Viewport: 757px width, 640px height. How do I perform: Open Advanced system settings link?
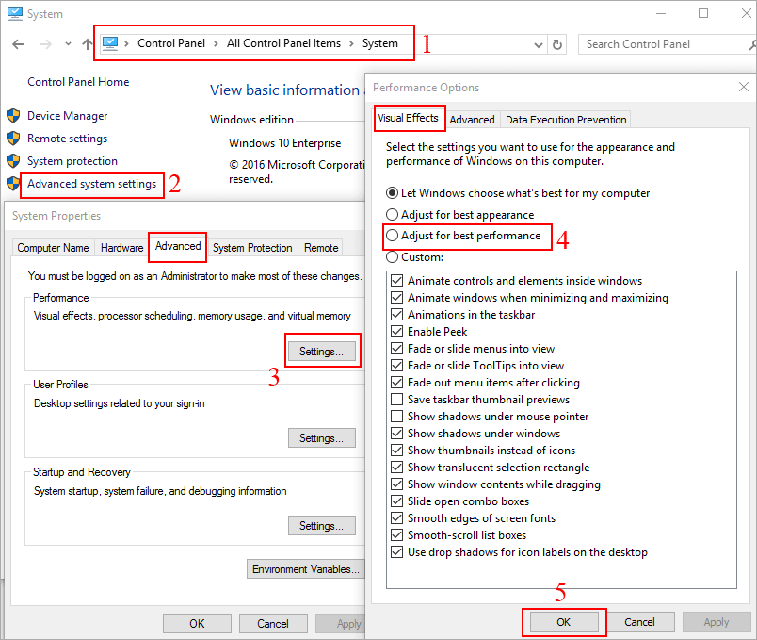pos(91,184)
